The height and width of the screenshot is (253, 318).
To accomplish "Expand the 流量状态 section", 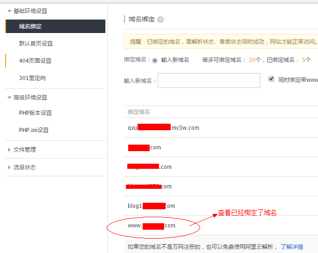I will pos(9,167).
